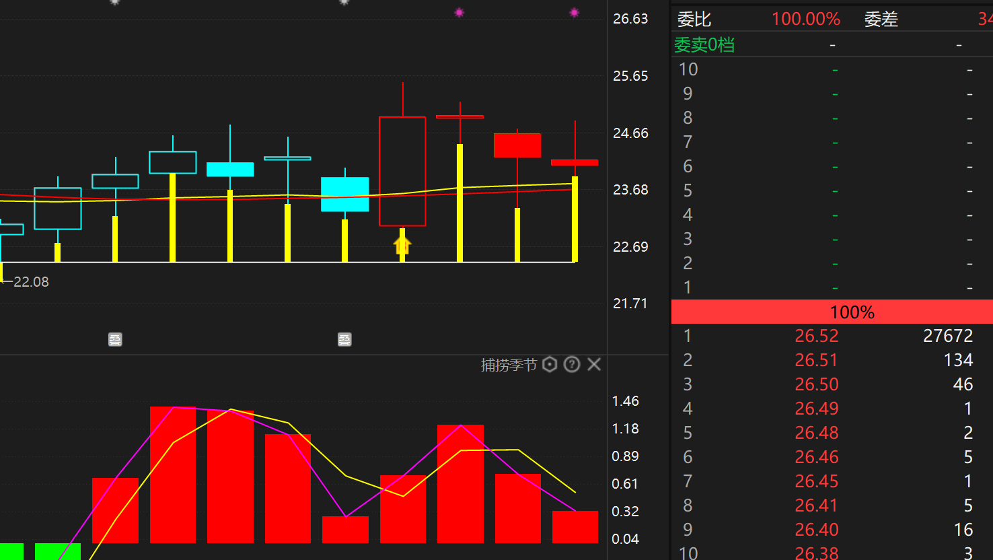Select buy price 26.49

click(x=817, y=409)
